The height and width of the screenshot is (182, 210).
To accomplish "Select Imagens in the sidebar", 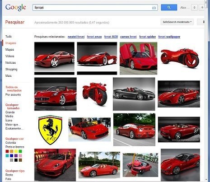I will point(11,43).
